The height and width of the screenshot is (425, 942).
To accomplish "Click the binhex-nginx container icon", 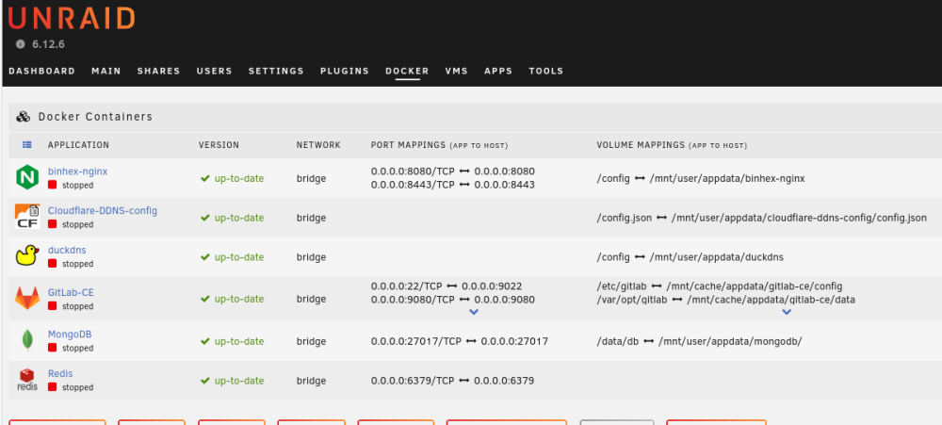I will 27,177.
